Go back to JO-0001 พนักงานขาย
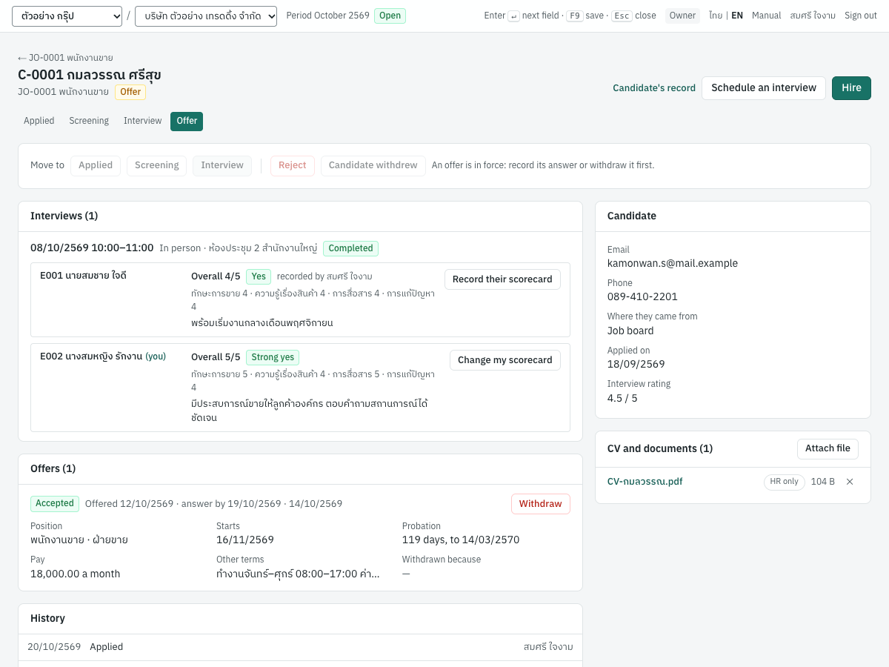This screenshot has height=667, width=889. [65, 58]
